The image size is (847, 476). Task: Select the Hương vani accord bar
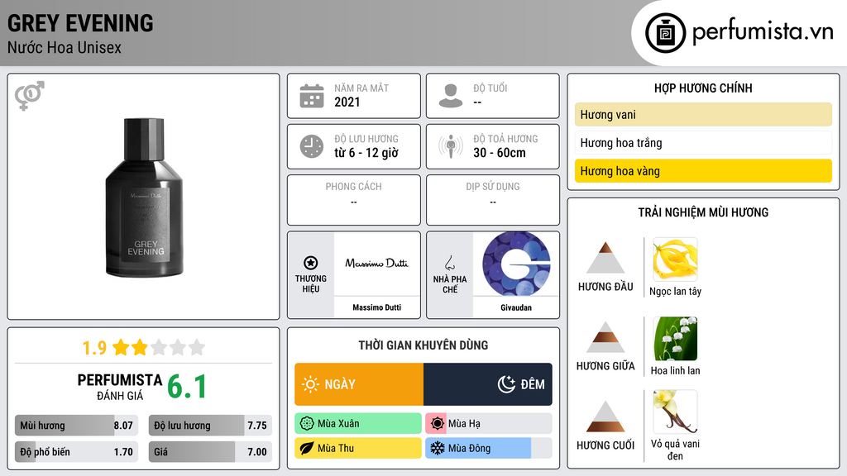point(703,114)
